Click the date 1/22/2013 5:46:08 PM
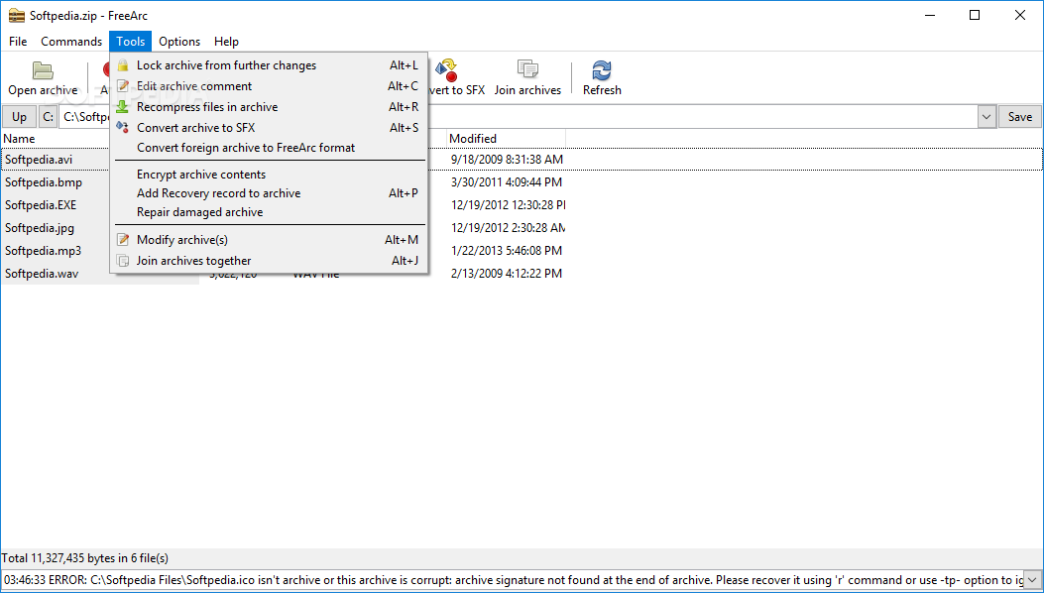 (506, 251)
